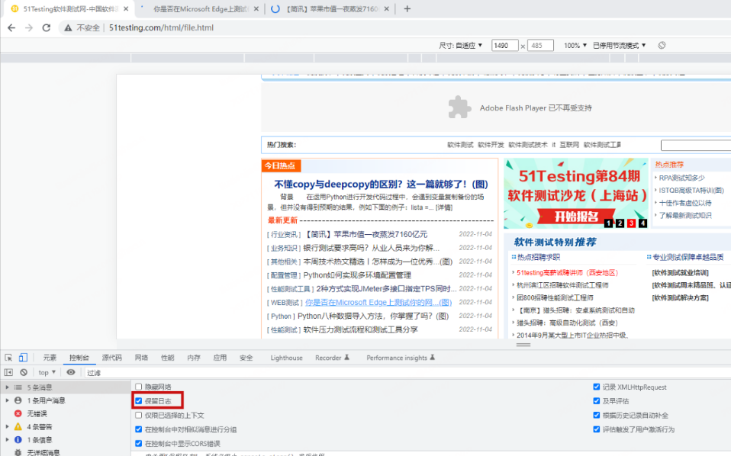
Task: Select banner slide number 3
Action: pos(631,223)
